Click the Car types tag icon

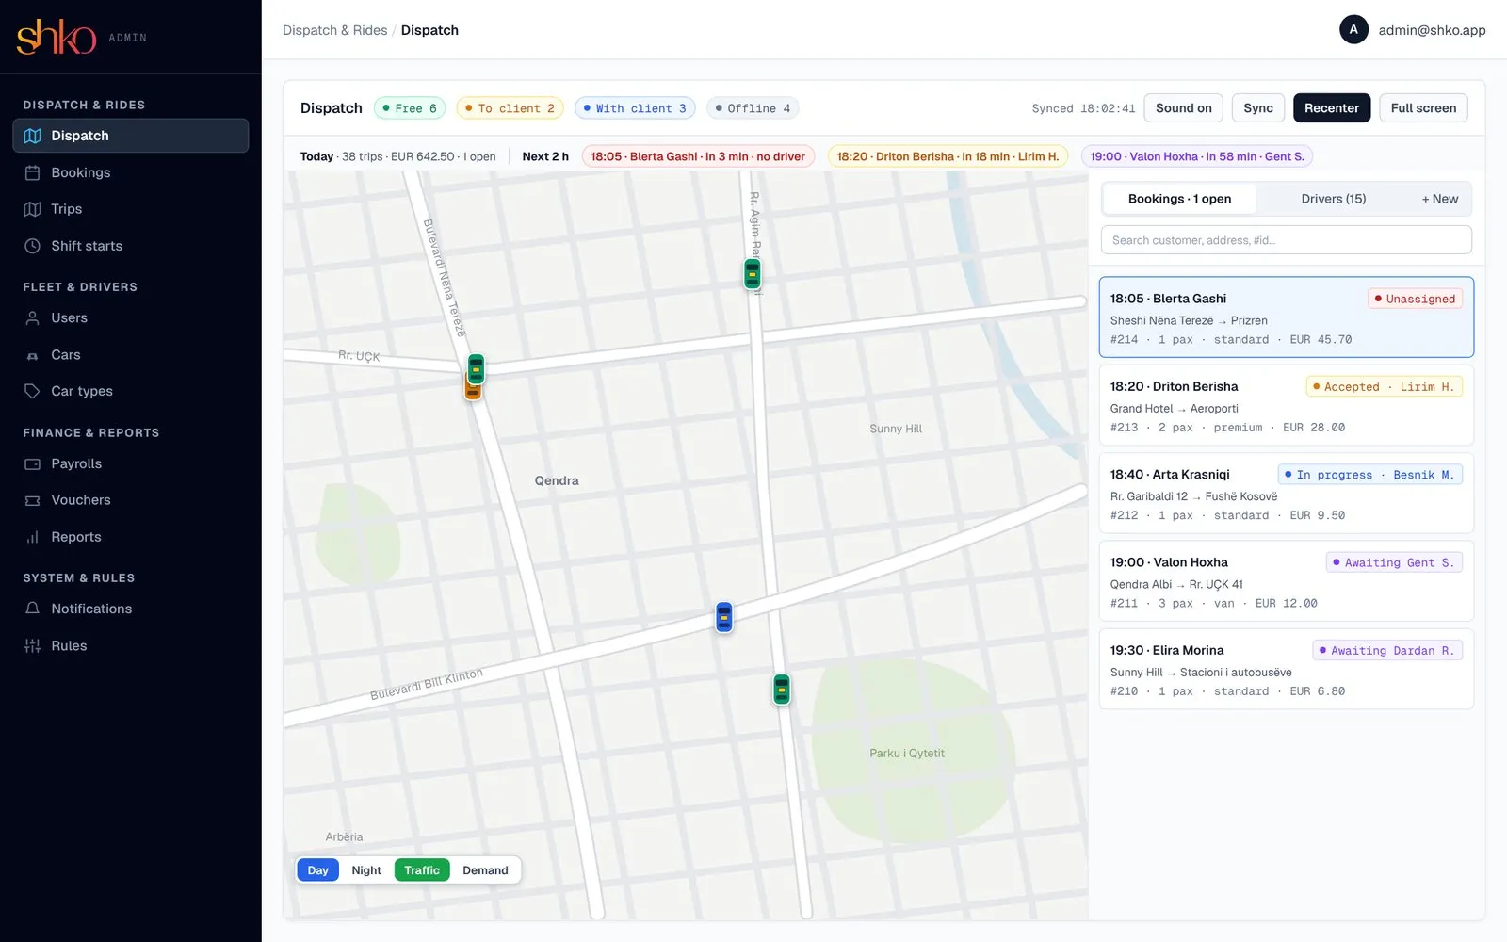click(x=32, y=391)
